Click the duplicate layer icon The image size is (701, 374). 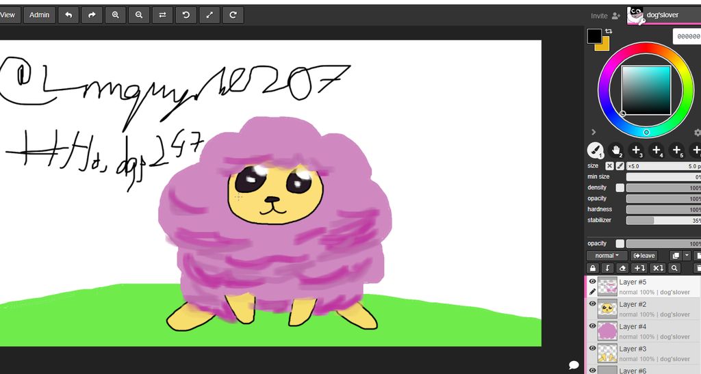(x=676, y=256)
